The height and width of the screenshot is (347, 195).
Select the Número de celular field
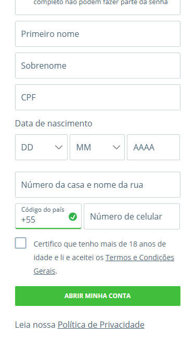[132, 216]
